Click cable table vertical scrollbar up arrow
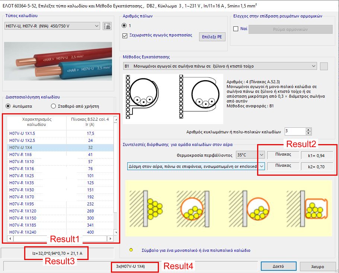 coord(116,119)
